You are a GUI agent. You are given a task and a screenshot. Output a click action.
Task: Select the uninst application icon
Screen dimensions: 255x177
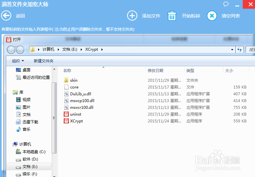pyautogui.click(x=66, y=114)
